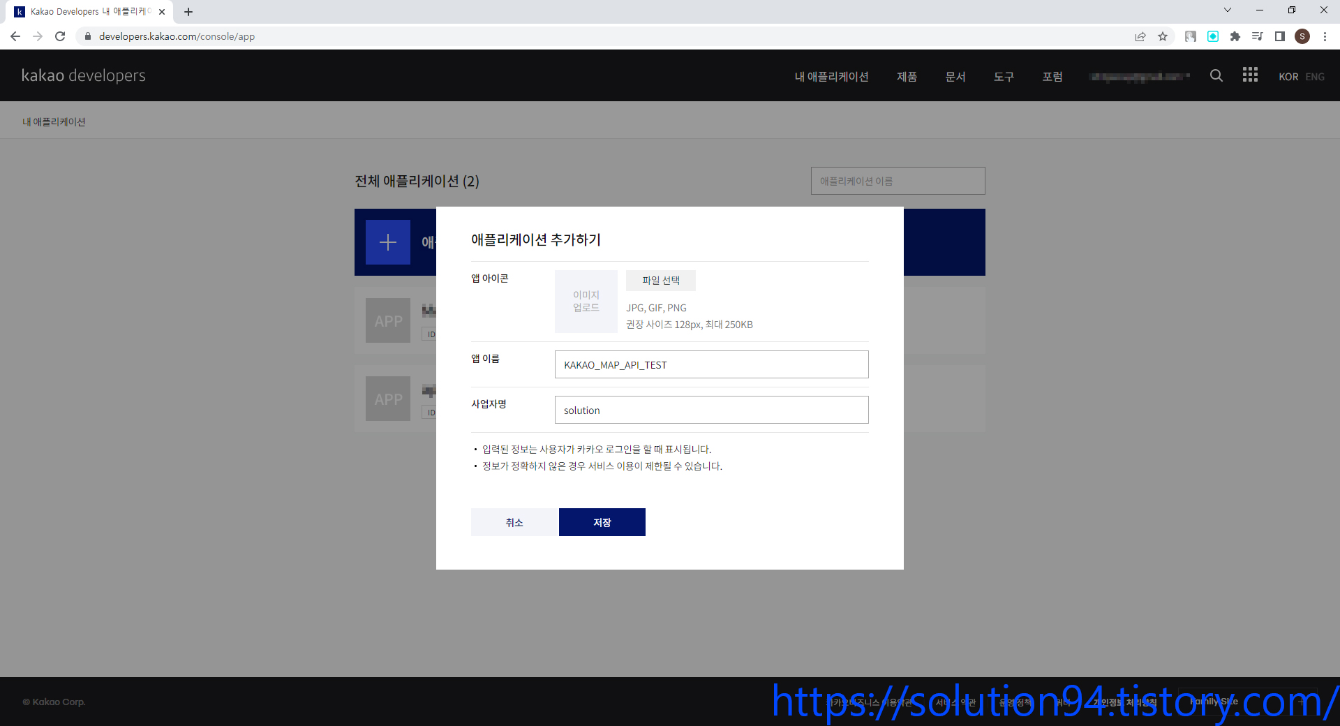Screen dimensions: 1340x726
Task: Click the browser forward arrow
Action: coord(38,36)
